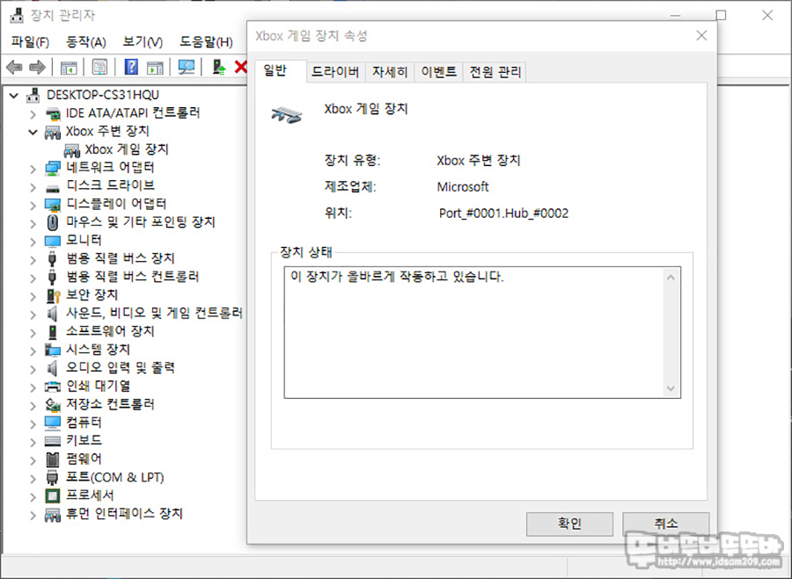Click the device status scrollbar up arrow
792x579 pixels.
pos(671,278)
